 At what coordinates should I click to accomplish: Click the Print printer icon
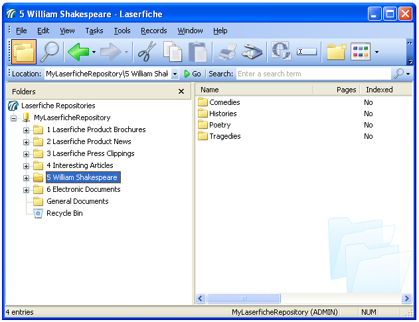coord(228,52)
